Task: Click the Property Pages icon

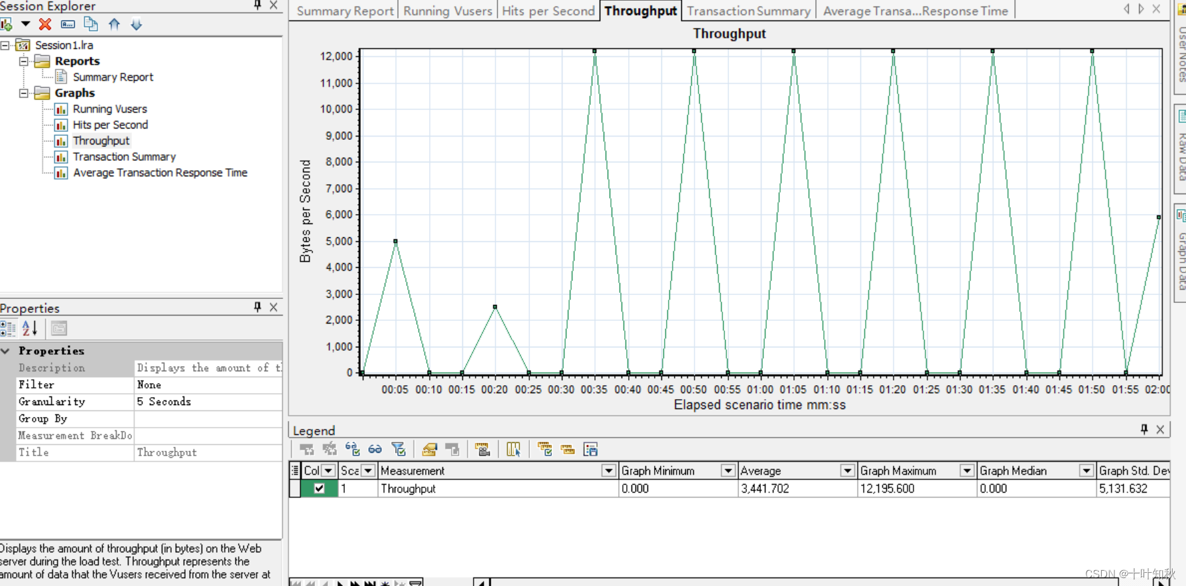Action: coord(59,328)
